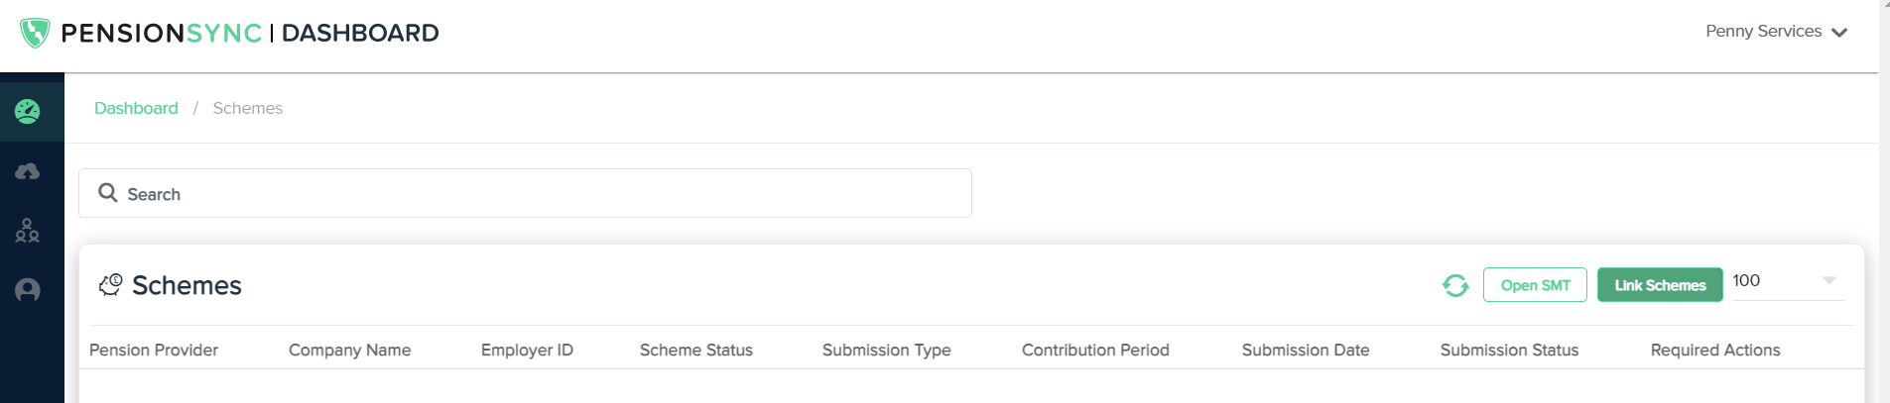The height and width of the screenshot is (403, 1890).
Task: Open the organisation group sidebar icon
Action: [28, 231]
